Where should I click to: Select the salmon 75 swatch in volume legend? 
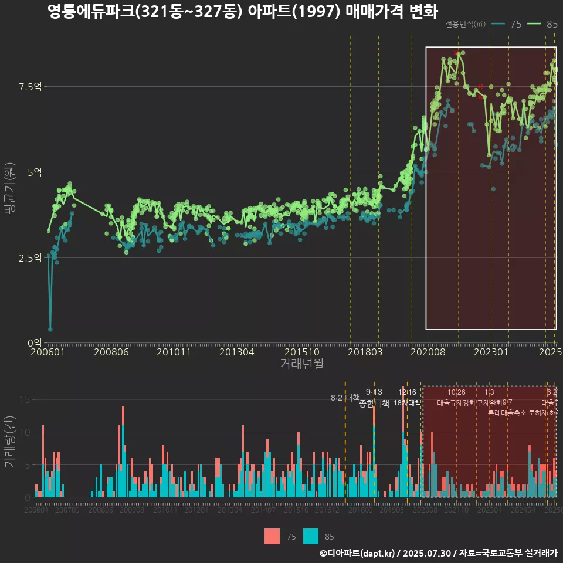coord(272,537)
